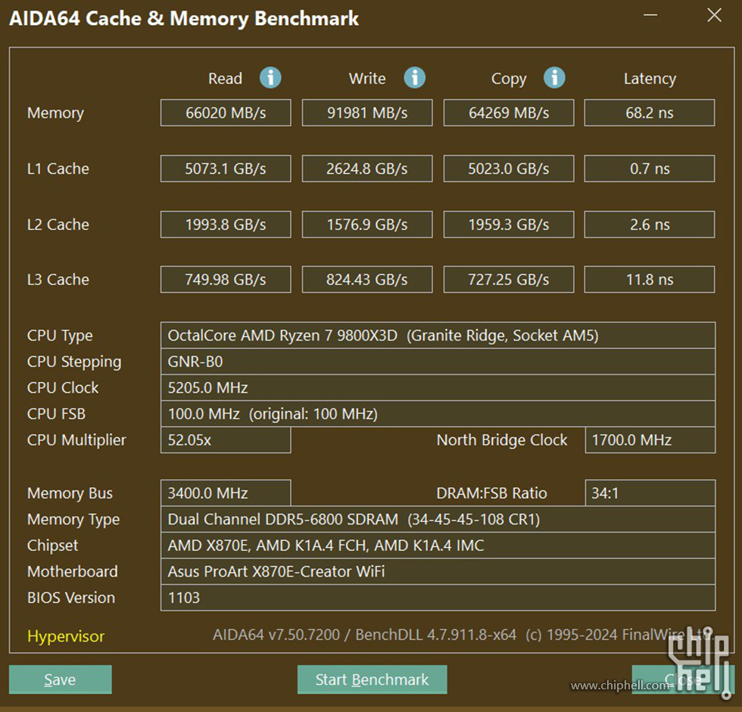The width and height of the screenshot is (742, 712).
Task: Select L1 Cache Read 5073.1 GB/s
Action: point(226,168)
